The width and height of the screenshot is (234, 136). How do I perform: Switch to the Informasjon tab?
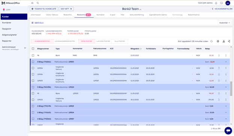coord(36,15)
